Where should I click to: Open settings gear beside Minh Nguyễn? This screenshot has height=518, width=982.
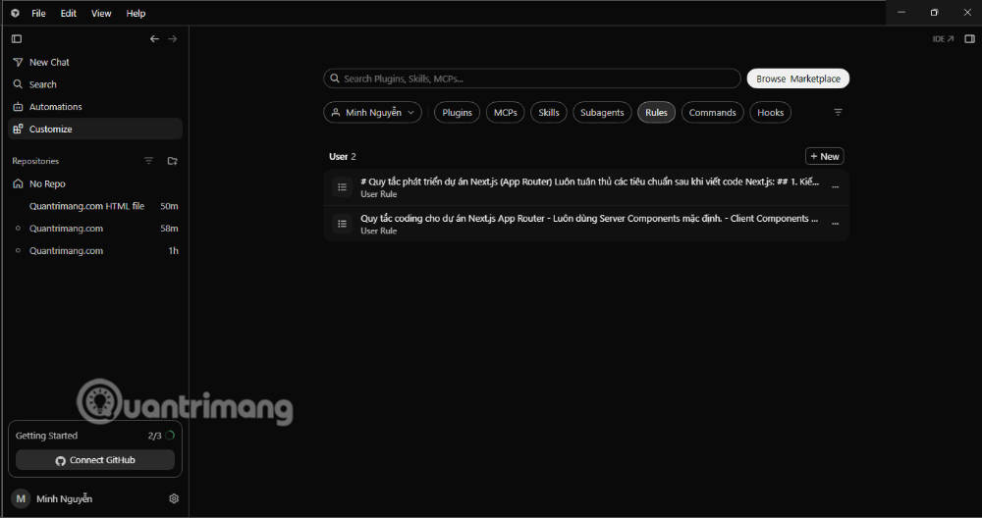coord(174,498)
